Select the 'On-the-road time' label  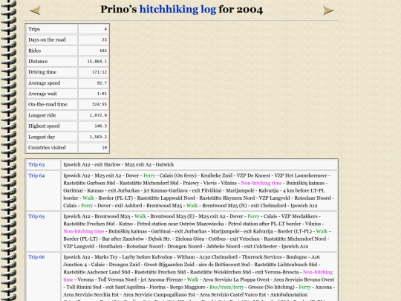coord(48,105)
